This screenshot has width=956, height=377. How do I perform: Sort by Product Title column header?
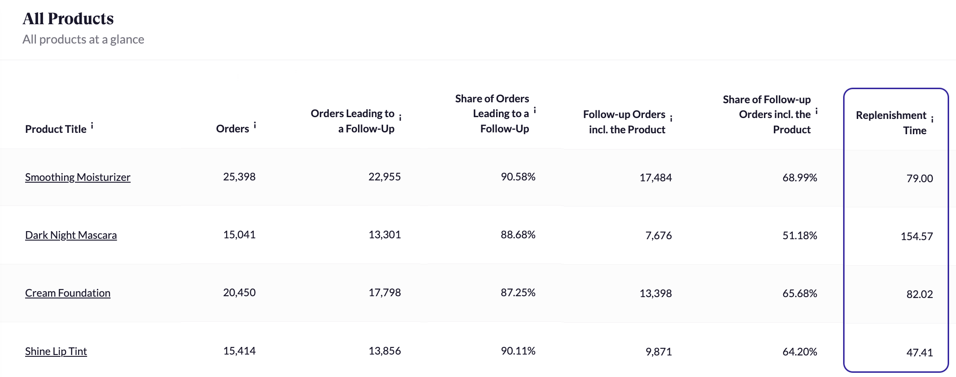[56, 129]
